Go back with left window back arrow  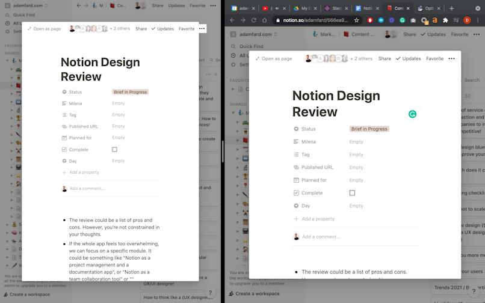(79, 5)
